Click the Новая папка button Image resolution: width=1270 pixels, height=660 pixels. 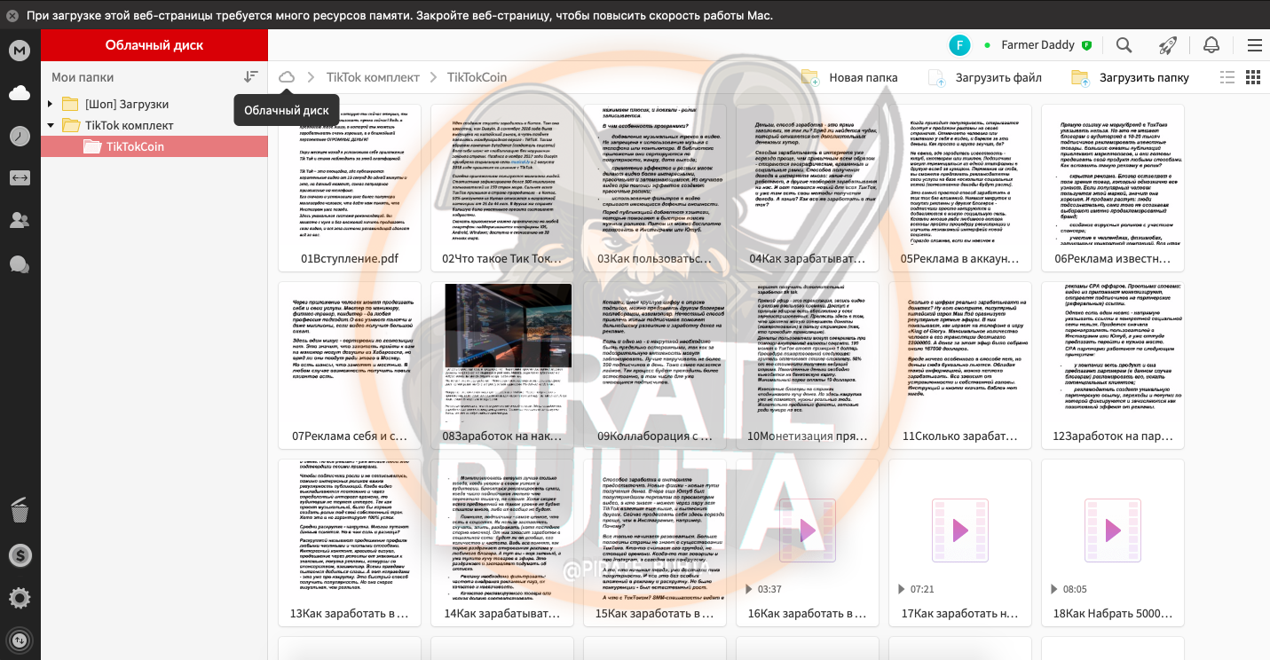849,77
